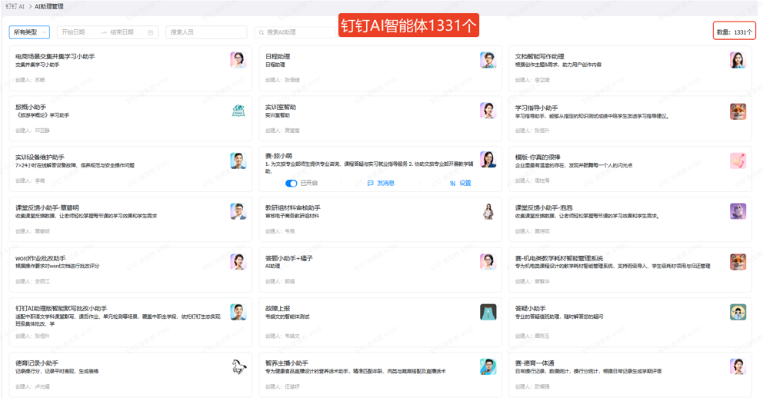Image resolution: width=763 pixels, height=401 pixels.
Task: Select the 电商场景交集并集学习小助手 title
Action: tap(55, 56)
